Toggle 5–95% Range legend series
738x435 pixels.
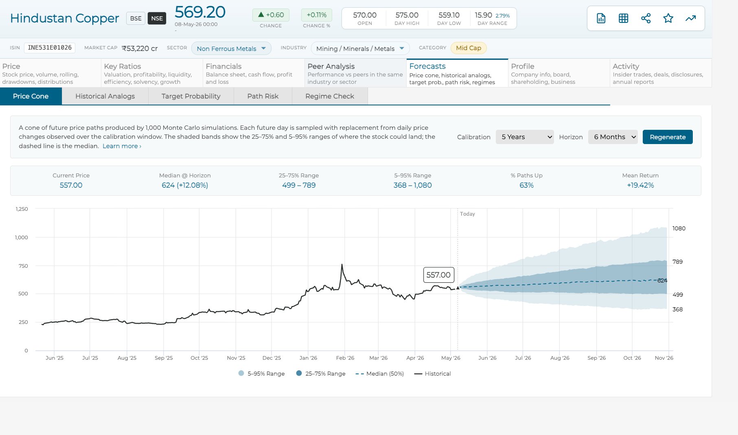click(261, 374)
